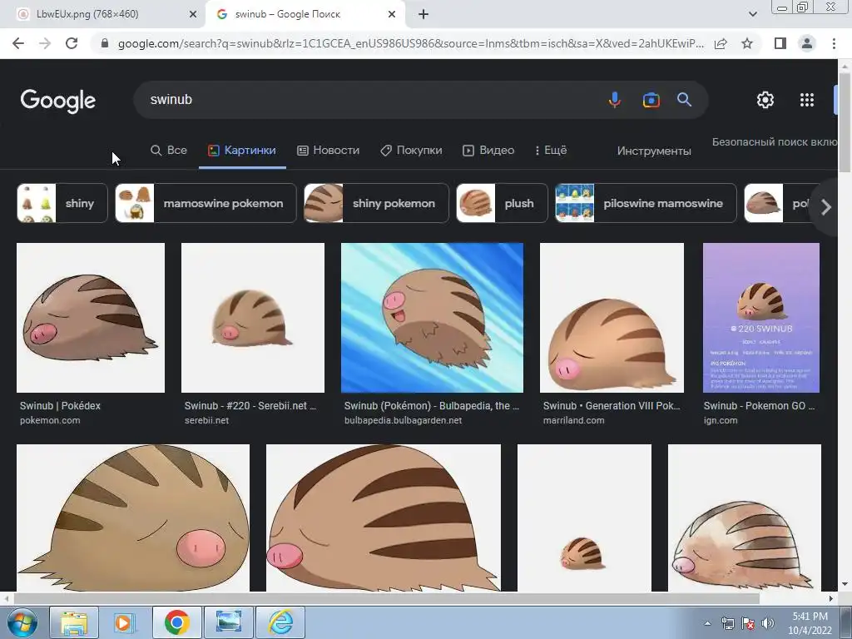Switch to the Все results tab
Screen dimensions: 852x639
[x=169, y=150]
